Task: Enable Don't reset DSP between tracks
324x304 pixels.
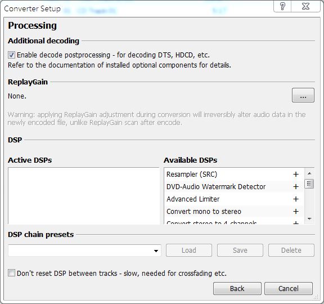Action: [11, 273]
